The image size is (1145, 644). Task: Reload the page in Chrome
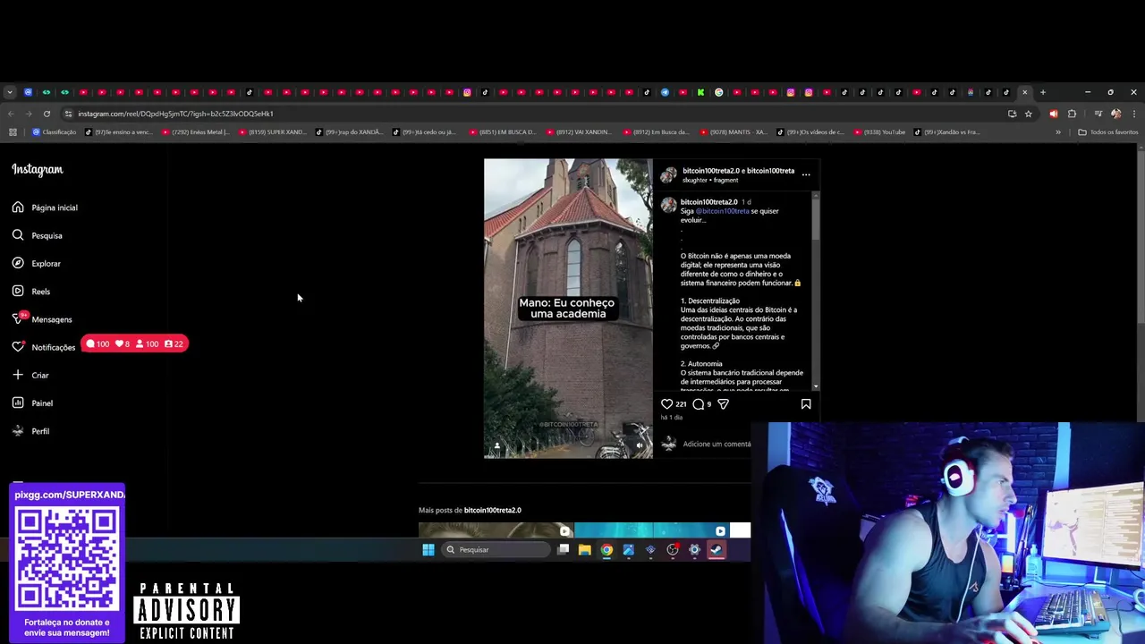47,114
